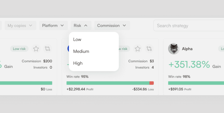Collapse the Risk dropdown chevron
The width and height of the screenshot is (224, 113).
[85, 26]
